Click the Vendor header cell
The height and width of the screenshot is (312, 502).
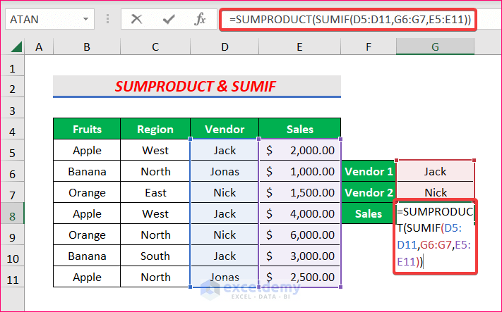point(225,129)
